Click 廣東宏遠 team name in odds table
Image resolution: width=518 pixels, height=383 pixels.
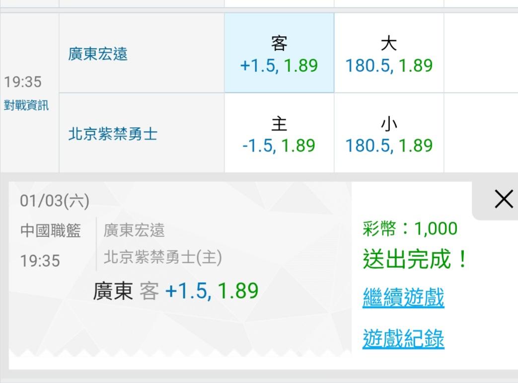[x=98, y=53]
